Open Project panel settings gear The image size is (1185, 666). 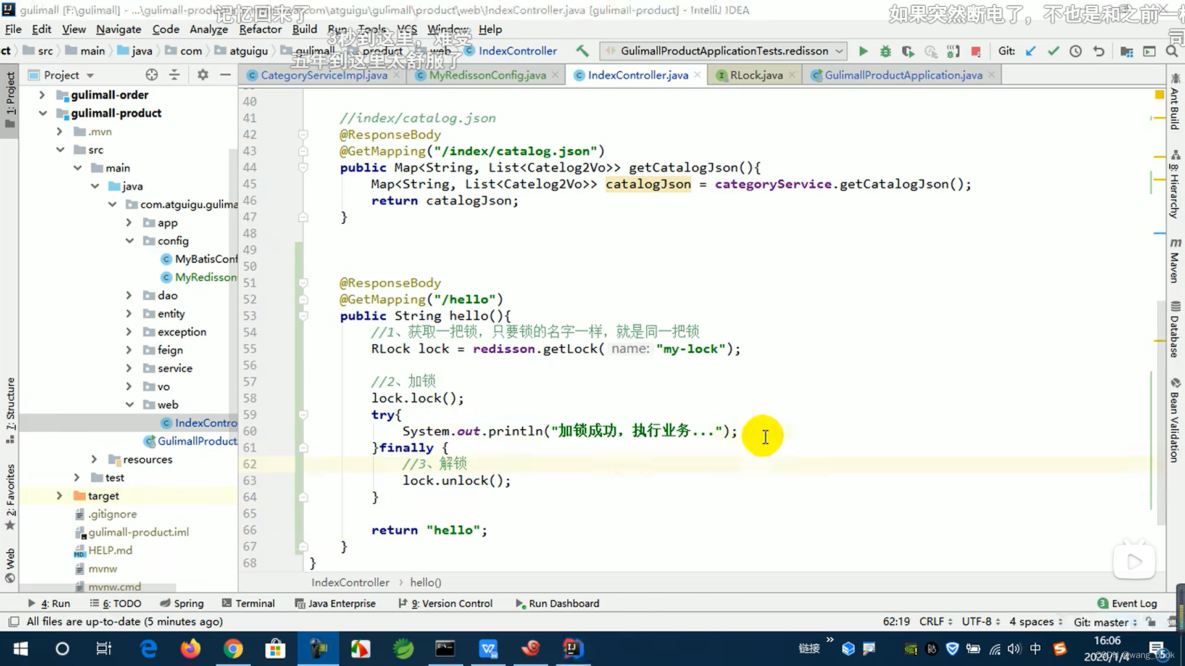[202, 75]
